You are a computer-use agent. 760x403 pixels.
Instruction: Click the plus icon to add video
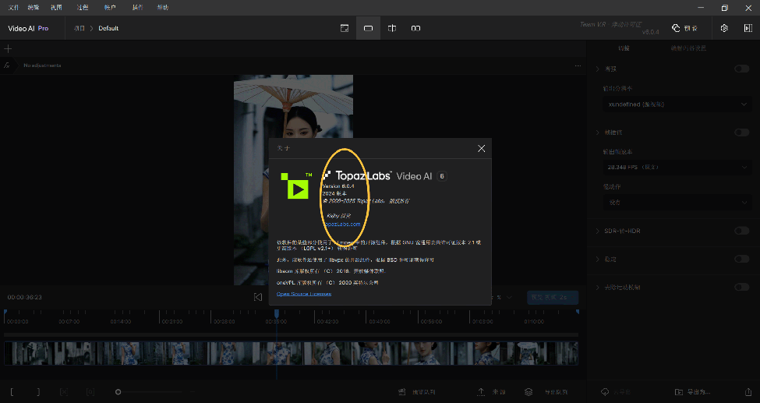click(x=8, y=48)
